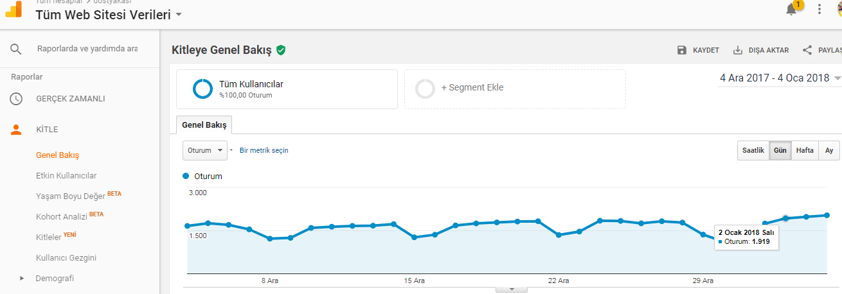
Task: Click the Kaydet save icon
Action: (x=682, y=50)
